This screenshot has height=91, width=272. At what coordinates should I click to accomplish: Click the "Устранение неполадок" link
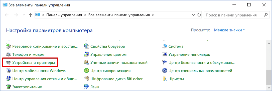pyautogui.click(x=189, y=54)
